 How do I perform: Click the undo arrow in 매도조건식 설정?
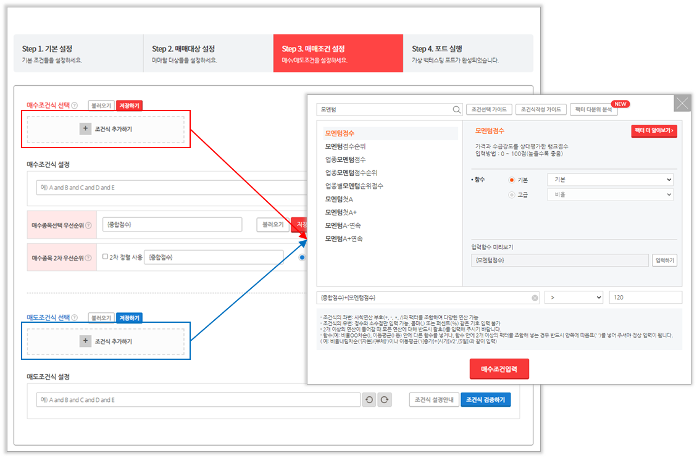[369, 400]
